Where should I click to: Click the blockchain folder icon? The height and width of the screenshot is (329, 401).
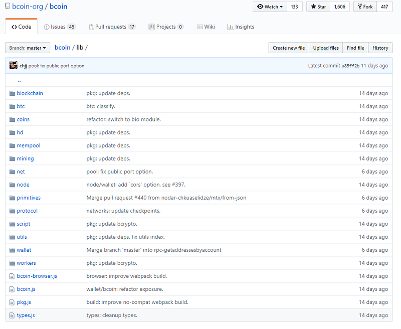pos(13,93)
